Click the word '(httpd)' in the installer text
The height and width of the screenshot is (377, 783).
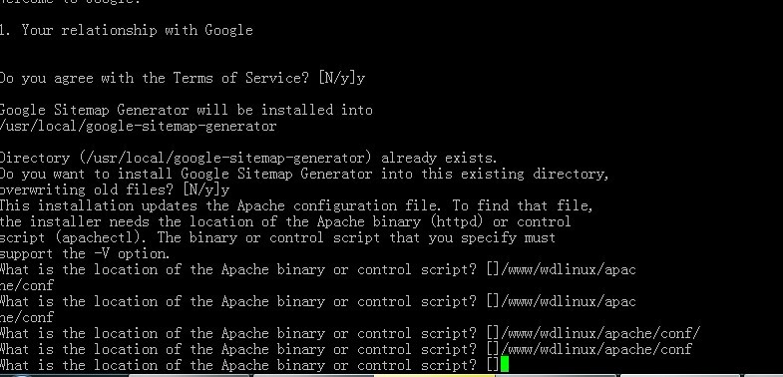tap(457, 221)
